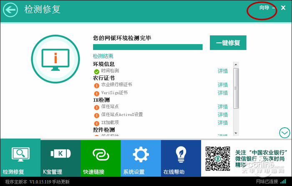The image size is (292, 186).
Task: Click the WeChat QR code image
Action: 218,158
